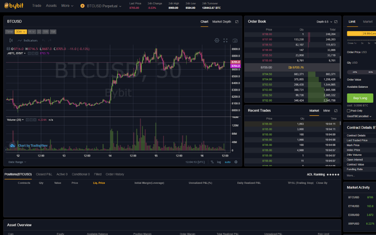376x235 pixels.
Task: Click the Order Book scrollbar
Action: [340, 67]
